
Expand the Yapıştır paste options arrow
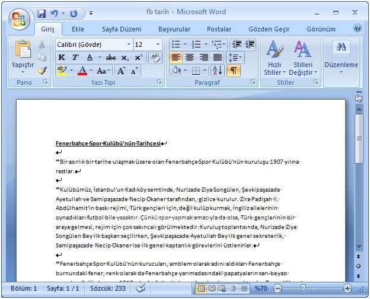click(x=23, y=72)
